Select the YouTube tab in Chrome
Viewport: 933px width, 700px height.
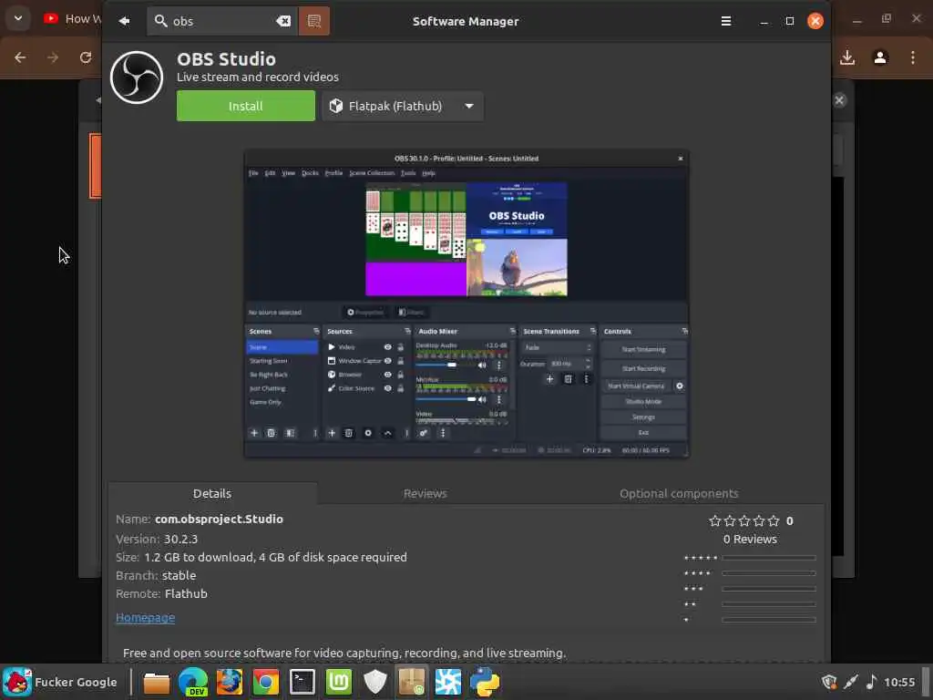point(71,19)
